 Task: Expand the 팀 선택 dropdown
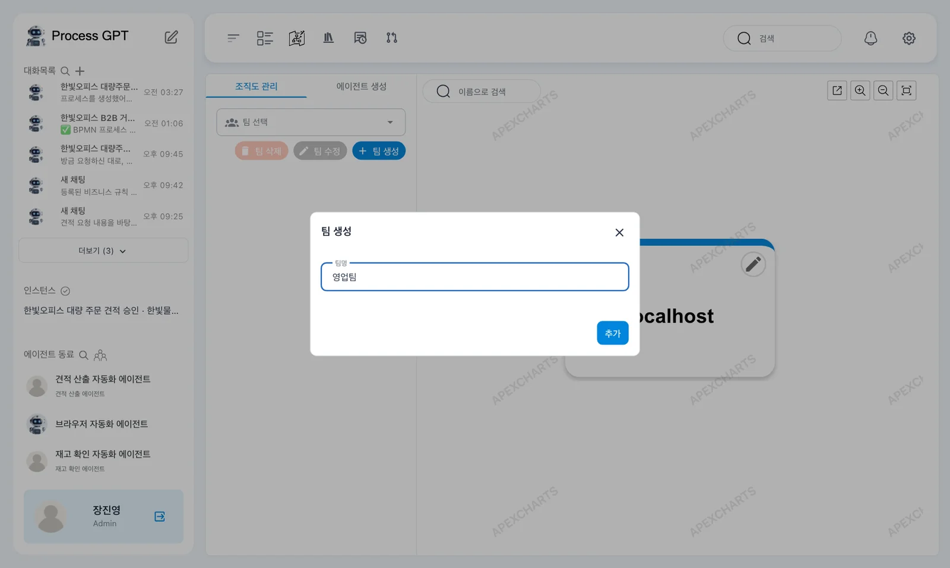pyautogui.click(x=311, y=122)
